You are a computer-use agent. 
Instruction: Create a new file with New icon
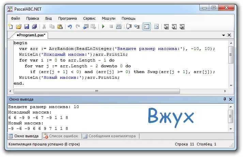(x=11, y=27)
